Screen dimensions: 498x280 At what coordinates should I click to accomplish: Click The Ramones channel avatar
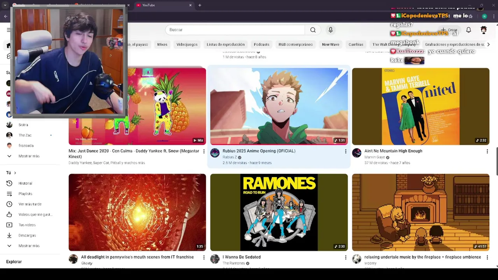215,259
